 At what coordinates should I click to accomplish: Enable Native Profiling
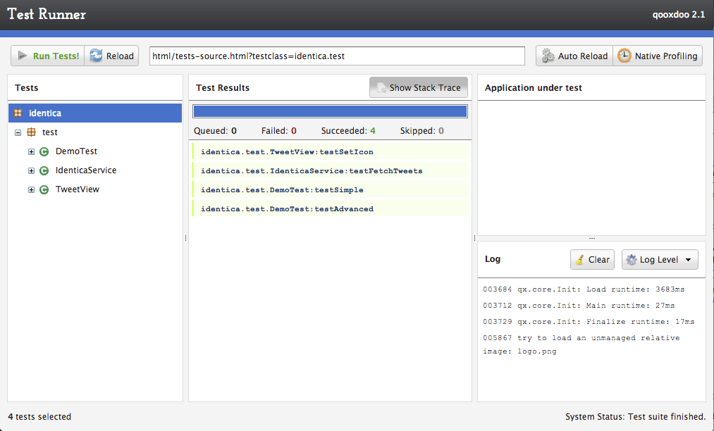[x=657, y=55]
